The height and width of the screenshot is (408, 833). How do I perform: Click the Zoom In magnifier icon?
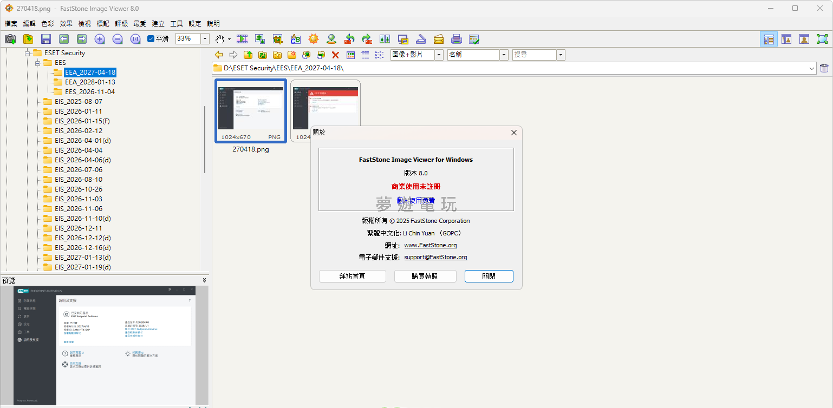tap(100, 39)
